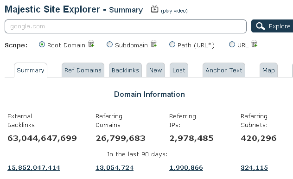Select the URL scope radio
The width and height of the screenshot is (293, 179).
pyautogui.click(x=232, y=45)
